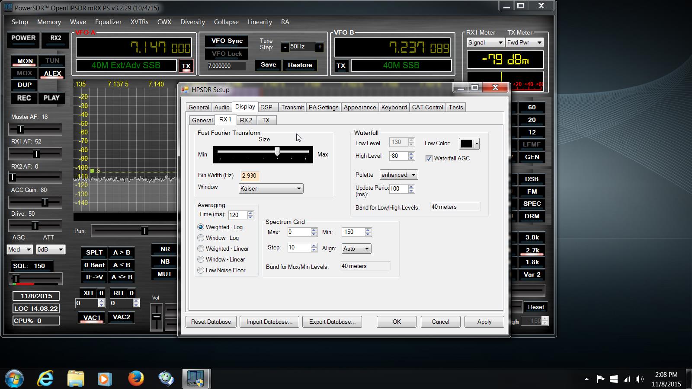Click Export Database button

332,322
